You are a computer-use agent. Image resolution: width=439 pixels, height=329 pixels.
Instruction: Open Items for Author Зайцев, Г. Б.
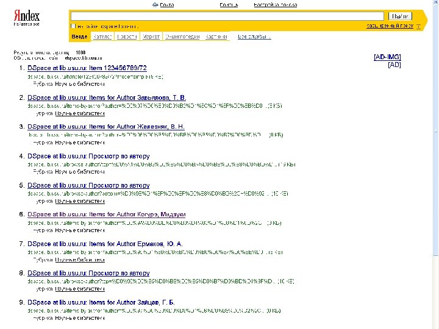(101, 302)
